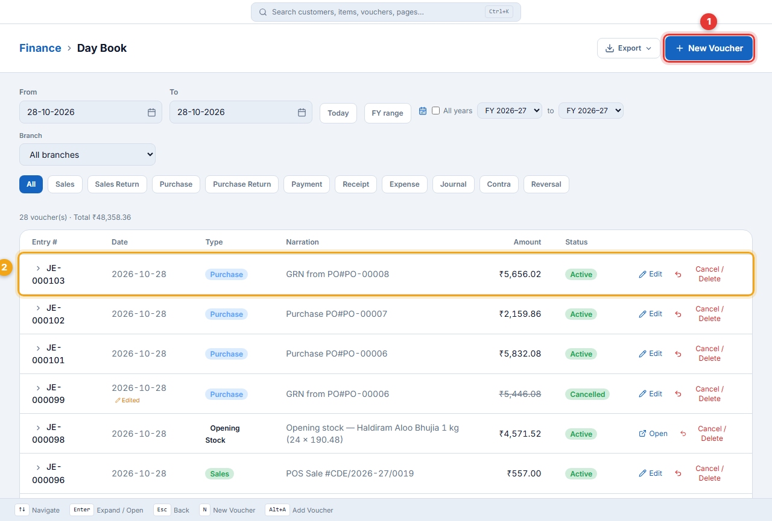
Task: Click reverse arrow icon for JE-000101
Action: (x=678, y=354)
